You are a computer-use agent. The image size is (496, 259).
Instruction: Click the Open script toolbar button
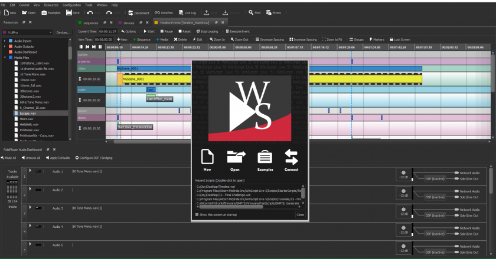pyautogui.click(x=28, y=12)
